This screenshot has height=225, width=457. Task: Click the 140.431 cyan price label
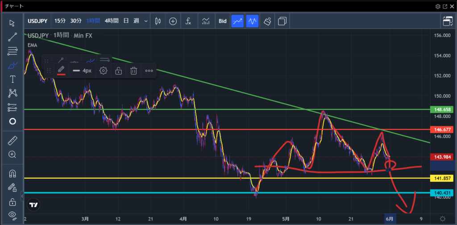coord(442,193)
